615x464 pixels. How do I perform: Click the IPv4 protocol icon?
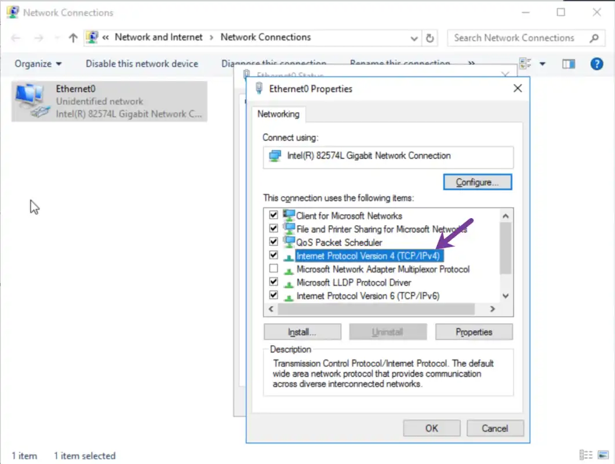point(289,257)
